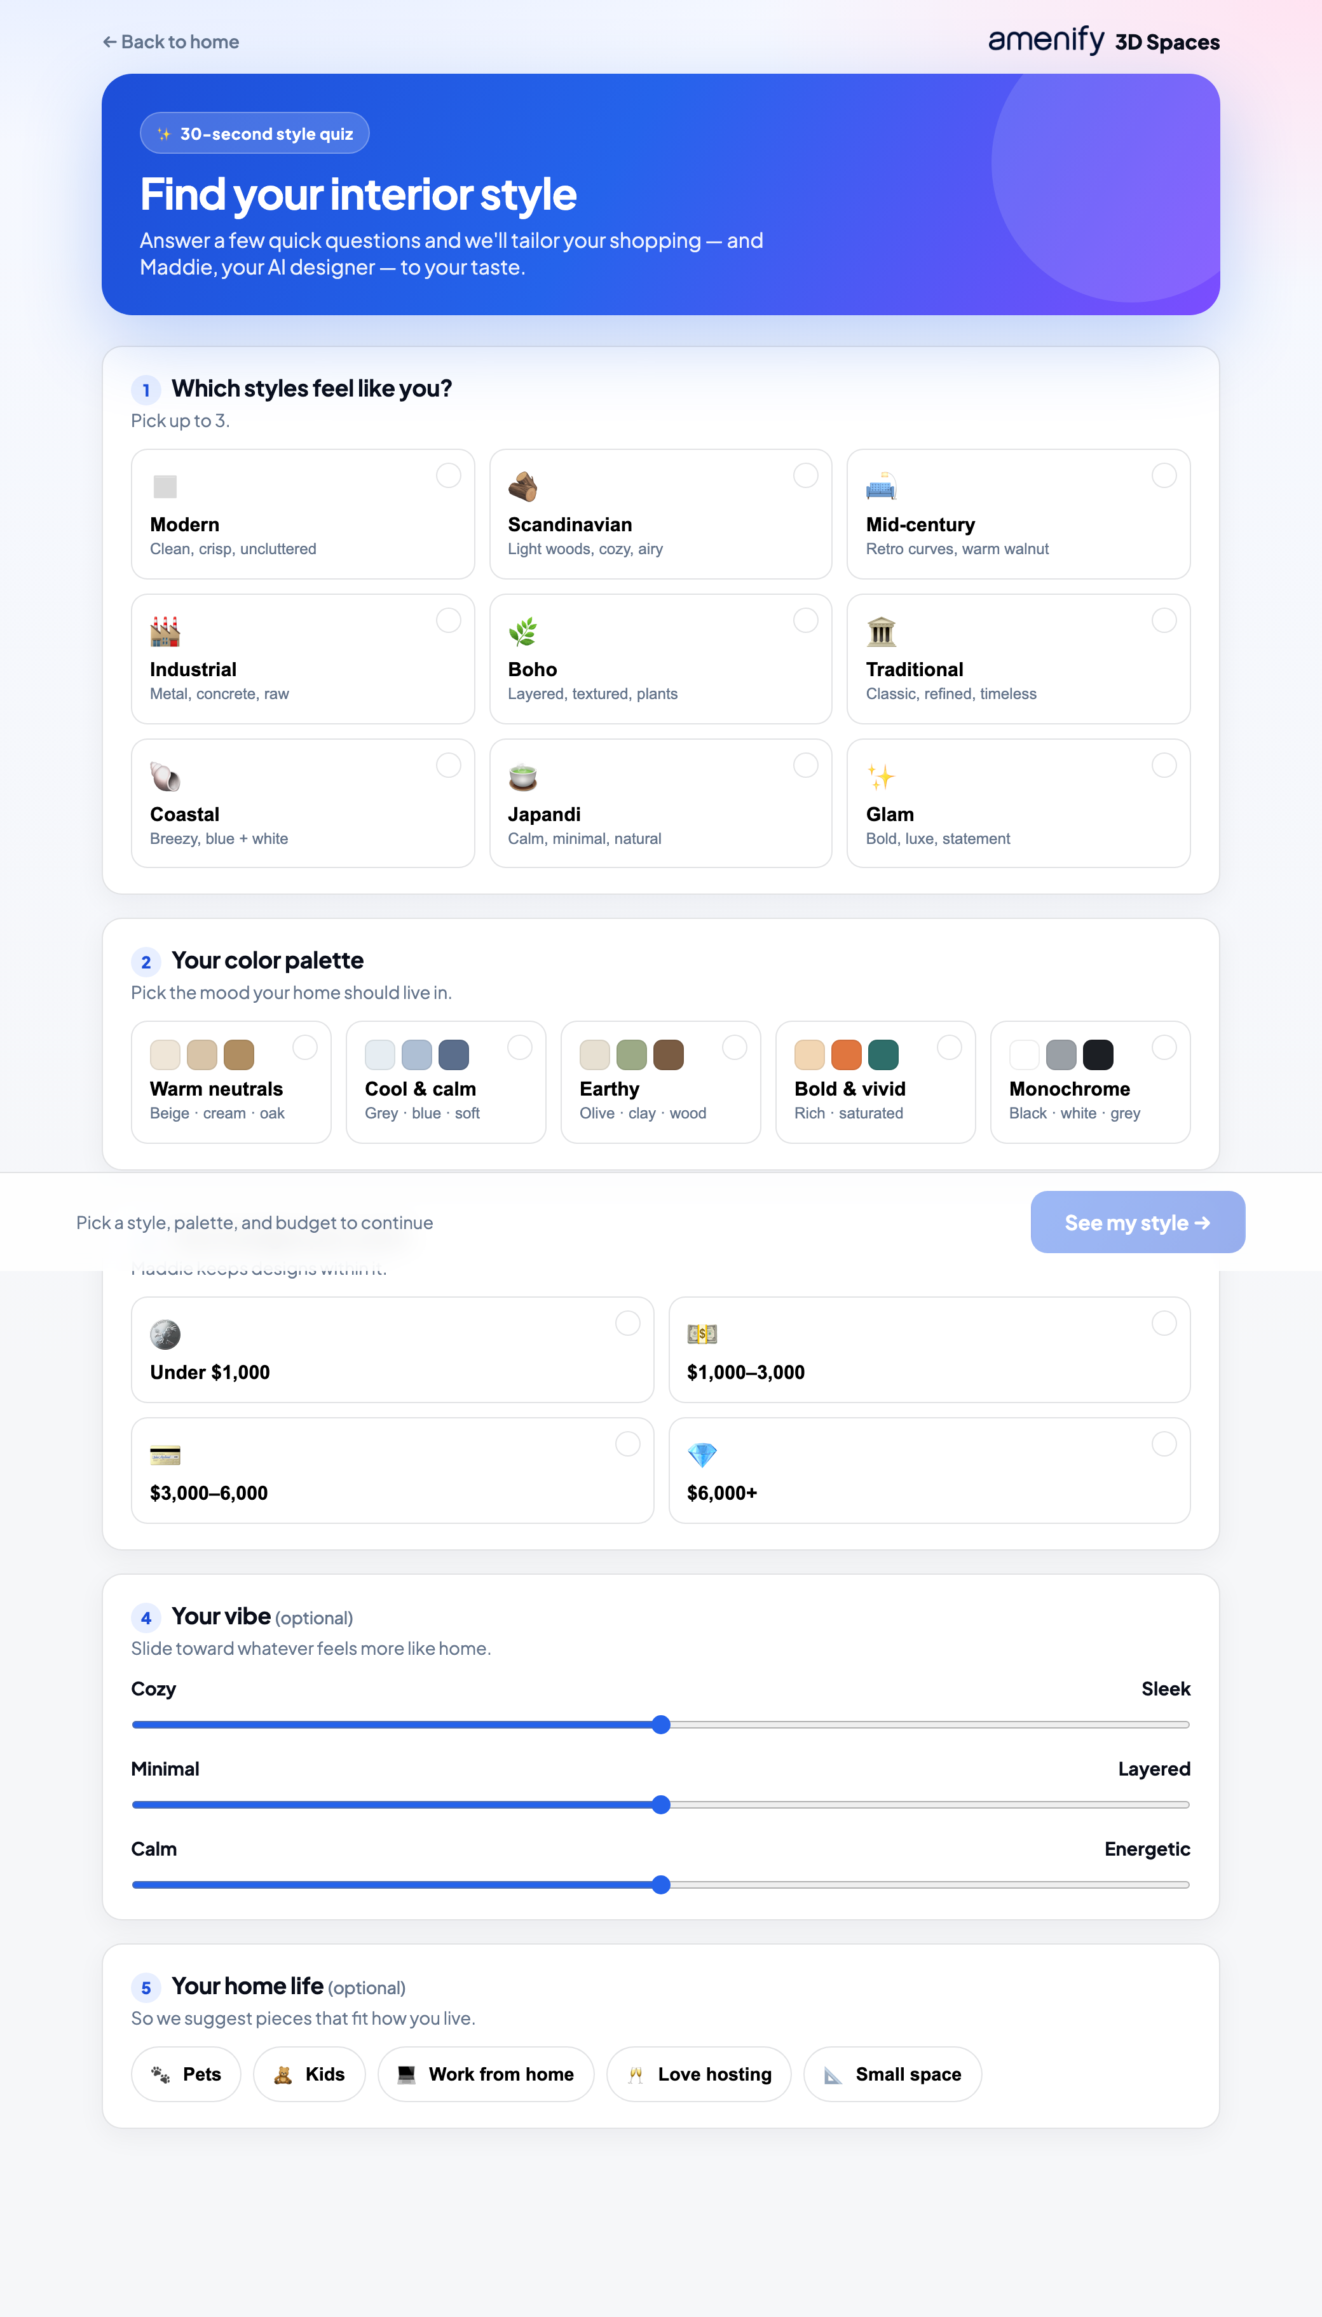Click the Scandinavian card label

[x=569, y=524]
